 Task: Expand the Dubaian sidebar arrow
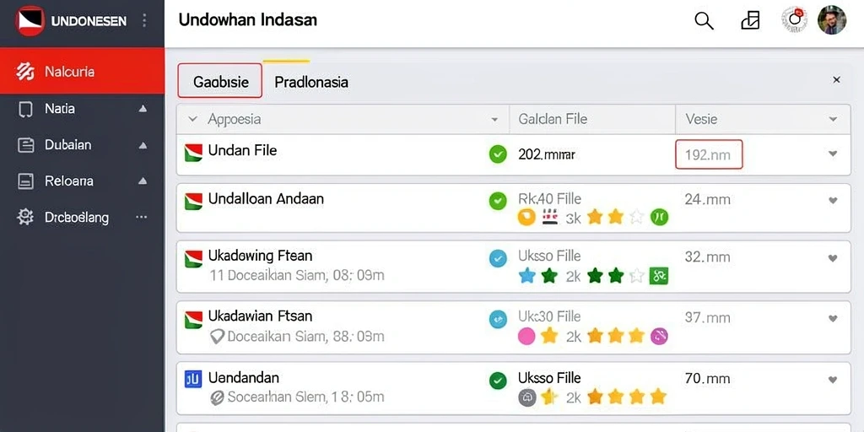(x=143, y=145)
